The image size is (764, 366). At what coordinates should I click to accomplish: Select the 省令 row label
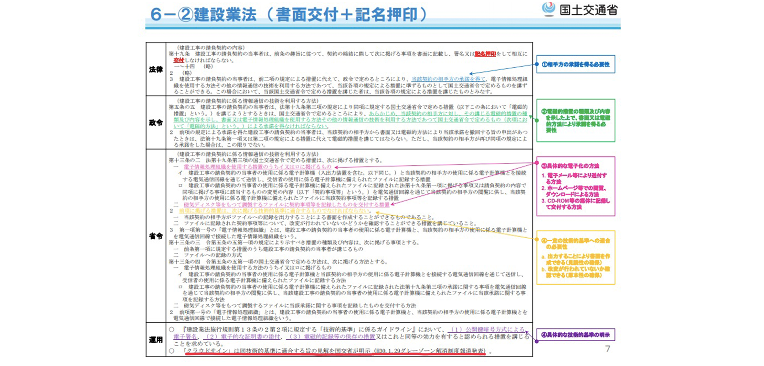(156, 236)
